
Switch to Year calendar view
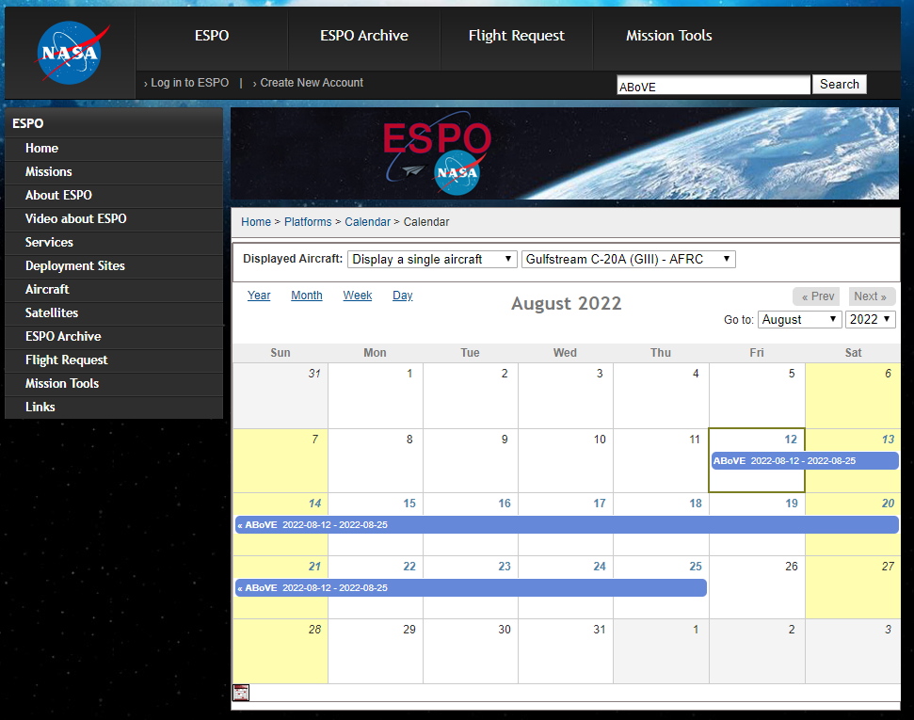(259, 296)
